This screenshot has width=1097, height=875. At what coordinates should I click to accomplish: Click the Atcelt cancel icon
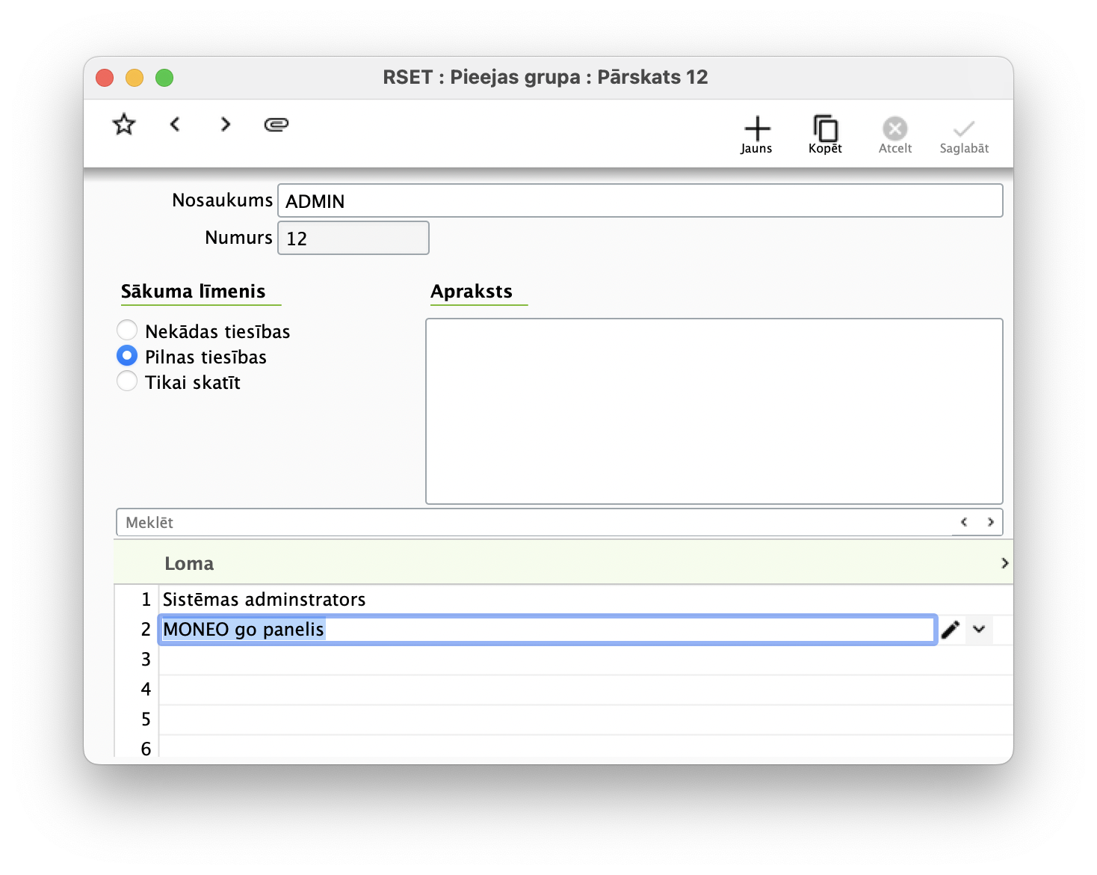point(894,135)
